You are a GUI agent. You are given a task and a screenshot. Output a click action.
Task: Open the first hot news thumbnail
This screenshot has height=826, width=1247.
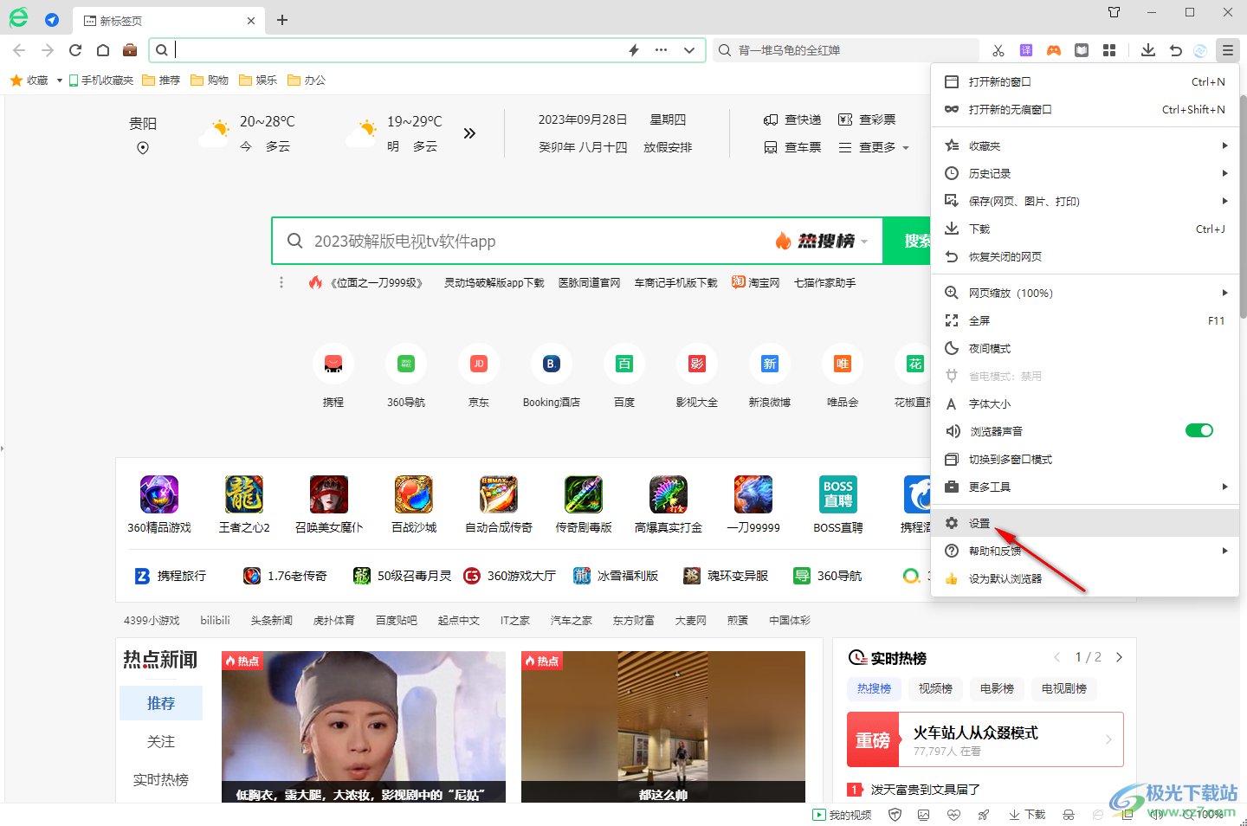tap(364, 726)
